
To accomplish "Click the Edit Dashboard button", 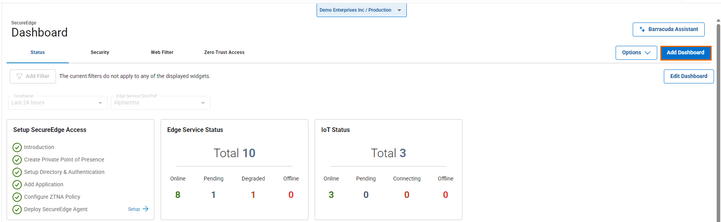I will pos(688,76).
